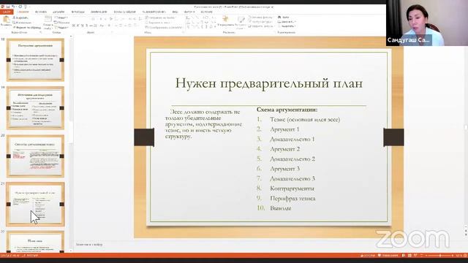Open Quick Styles (Экспресс-стили) gallery
The image size is (468, 263).
point(241,22)
